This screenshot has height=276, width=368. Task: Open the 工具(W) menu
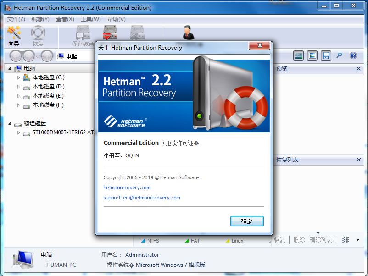click(90, 19)
